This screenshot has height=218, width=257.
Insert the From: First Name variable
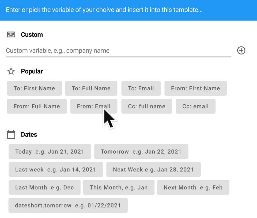click(x=196, y=88)
